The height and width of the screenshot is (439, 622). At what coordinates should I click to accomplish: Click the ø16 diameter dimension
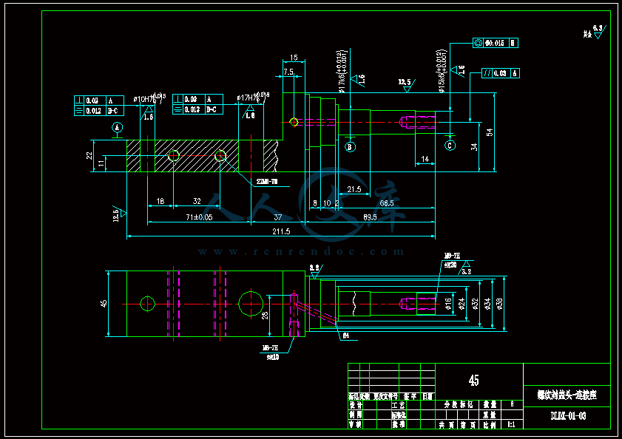pyautogui.click(x=448, y=304)
